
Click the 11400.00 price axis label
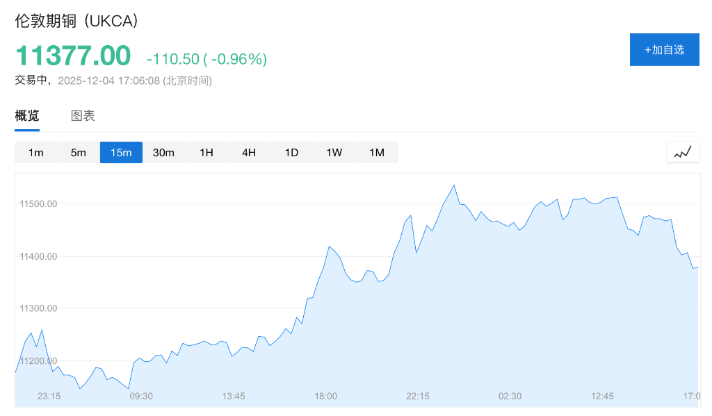(x=39, y=256)
